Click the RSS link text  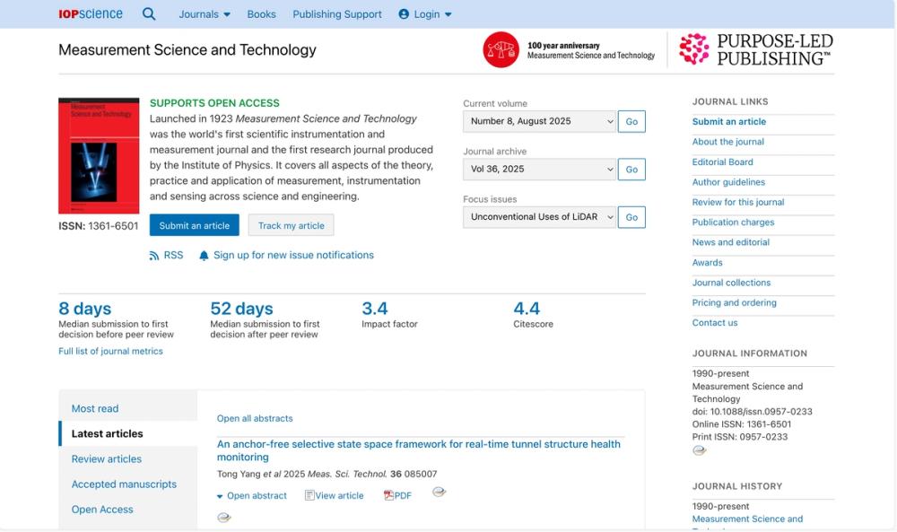coord(173,255)
